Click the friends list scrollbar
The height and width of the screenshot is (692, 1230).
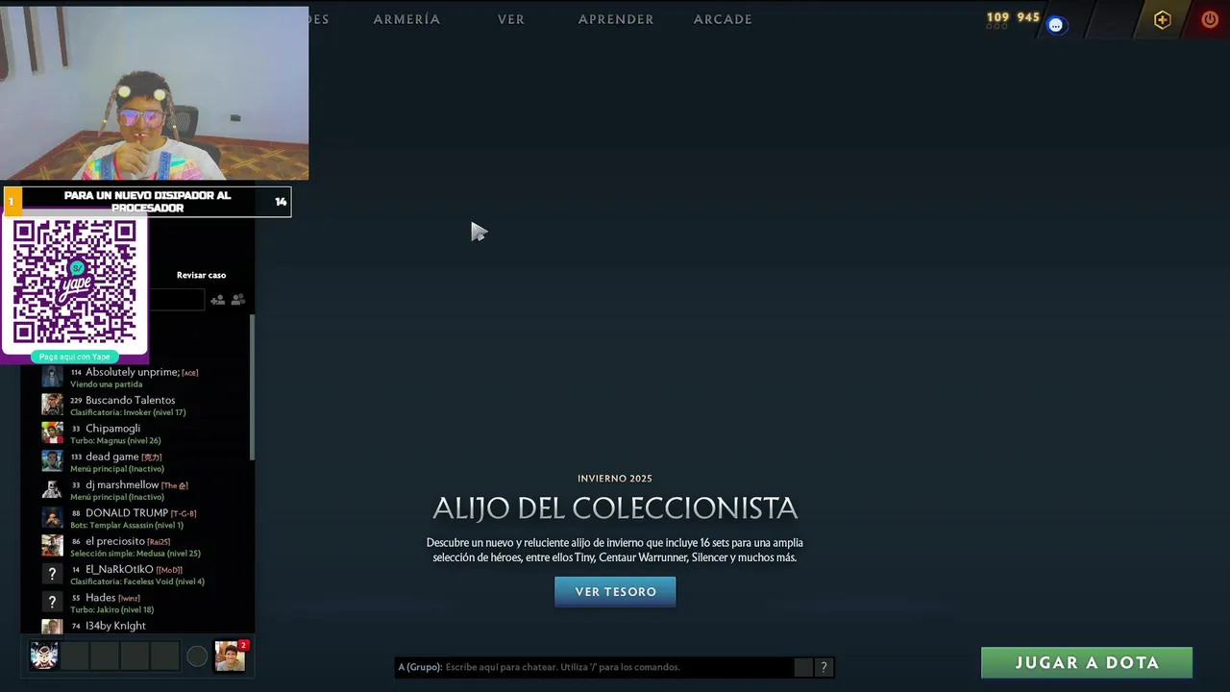coord(252,387)
